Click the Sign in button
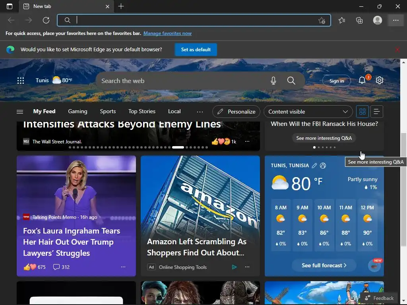 (x=336, y=81)
